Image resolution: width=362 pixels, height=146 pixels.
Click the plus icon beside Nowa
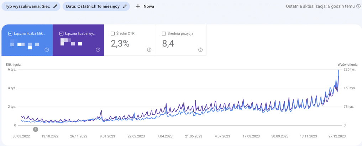[138, 6]
